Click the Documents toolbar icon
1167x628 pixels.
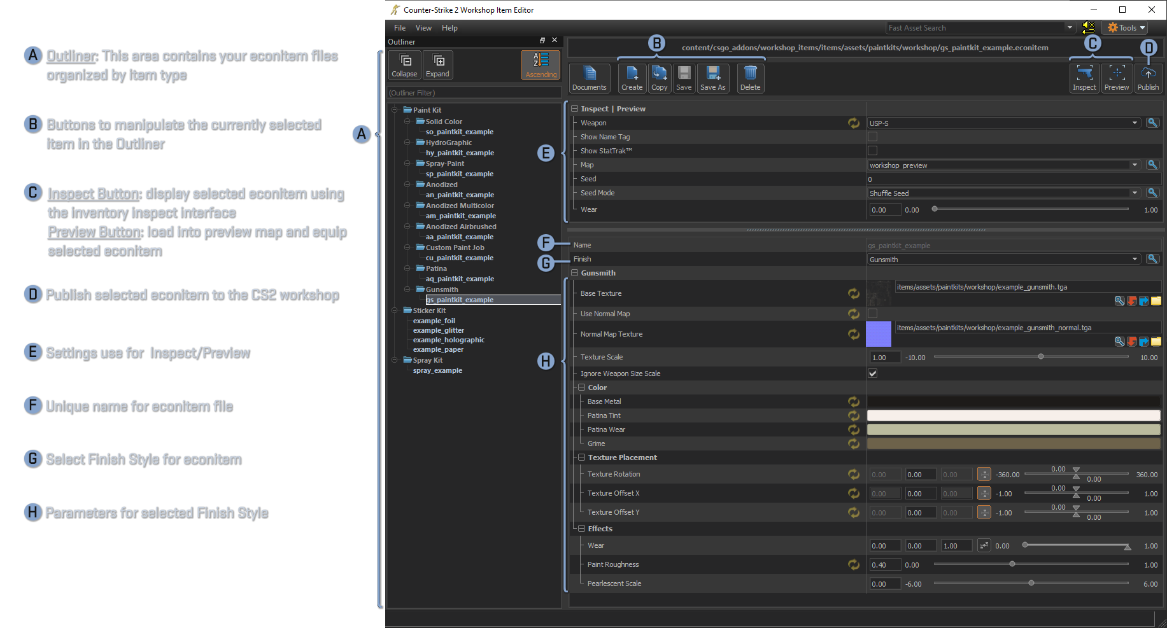[589, 78]
